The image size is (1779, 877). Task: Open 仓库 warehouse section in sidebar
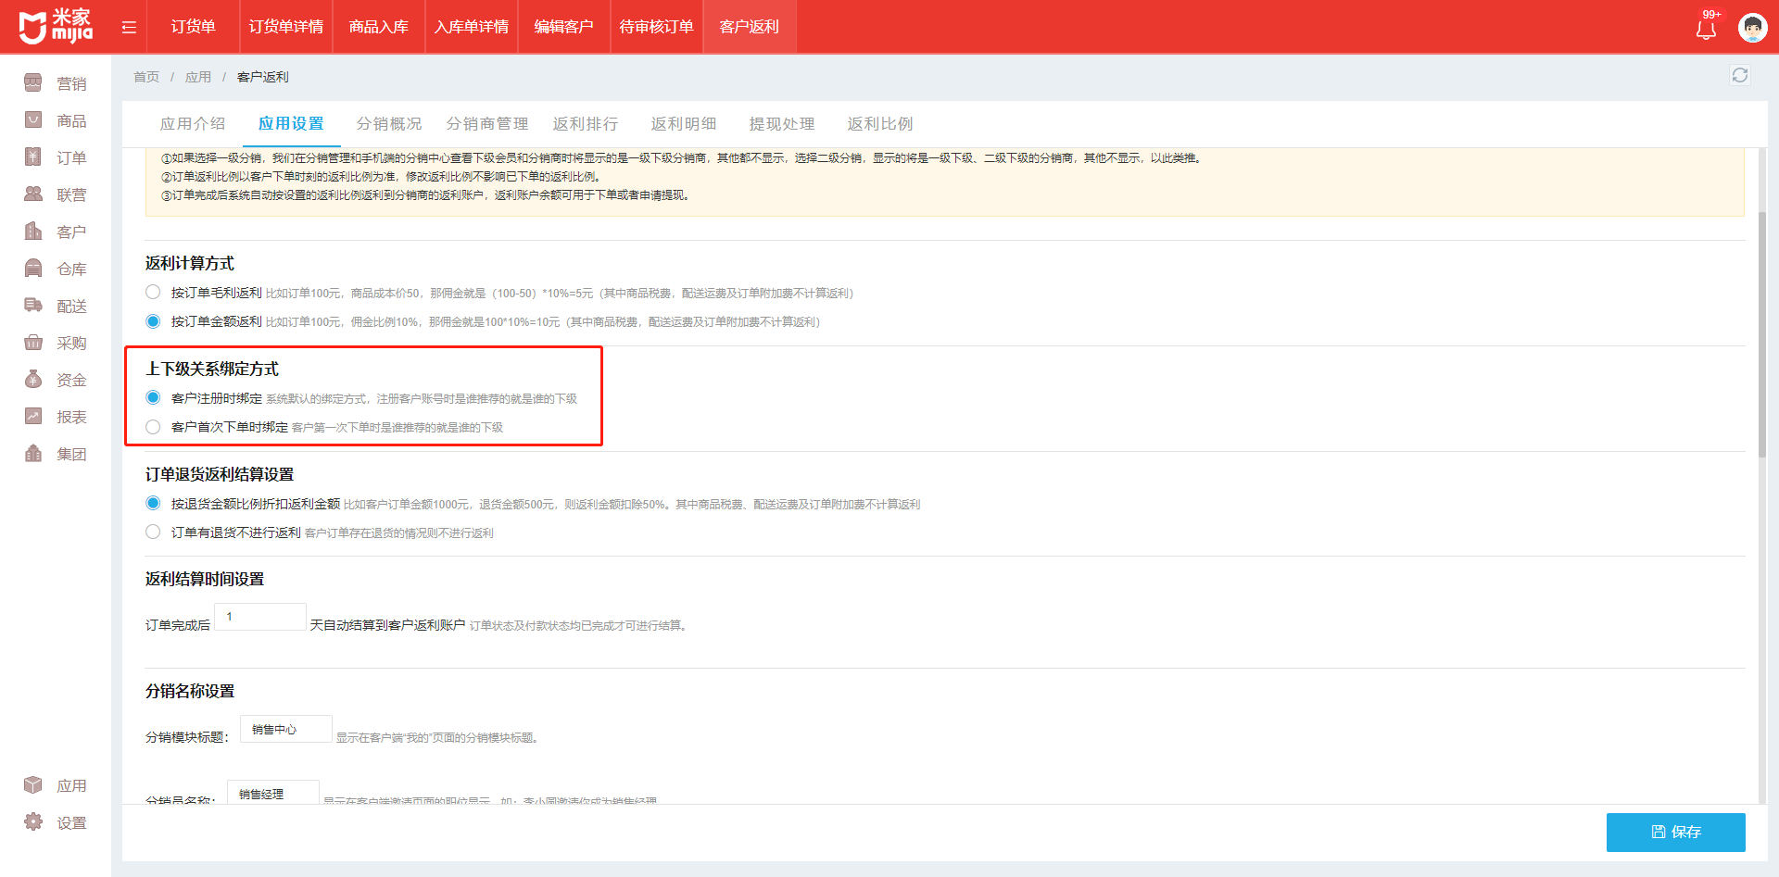pyautogui.click(x=56, y=269)
